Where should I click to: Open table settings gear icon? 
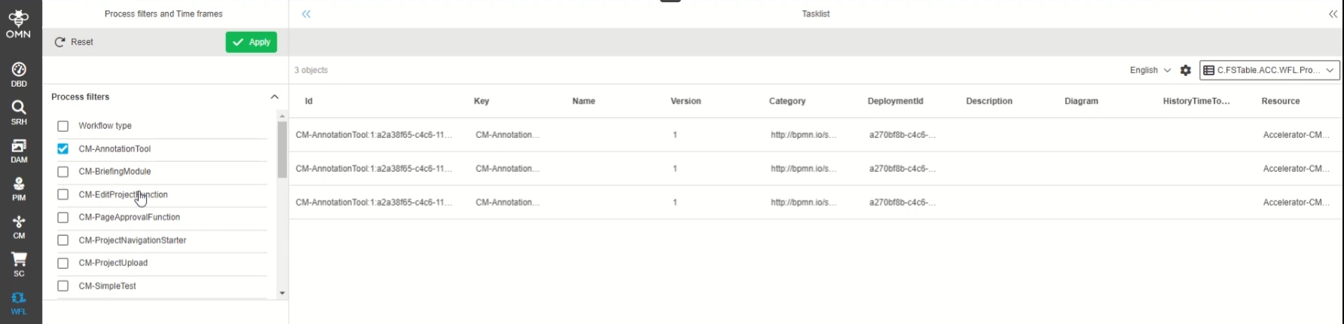click(1185, 70)
